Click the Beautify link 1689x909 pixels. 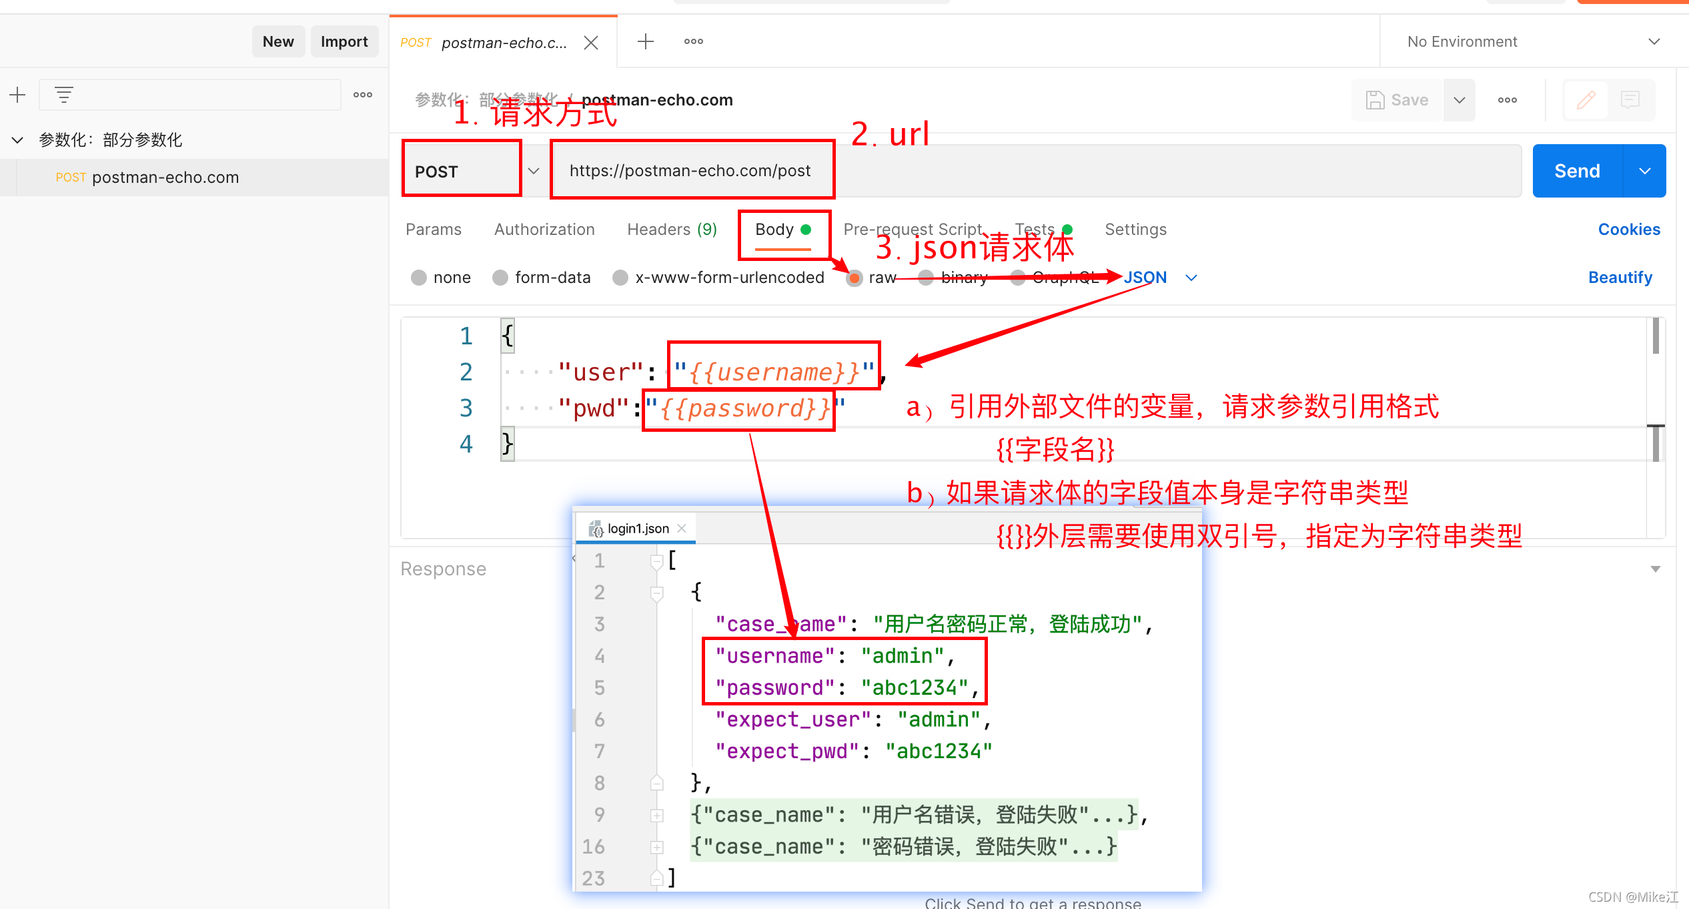click(x=1620, y=278)
